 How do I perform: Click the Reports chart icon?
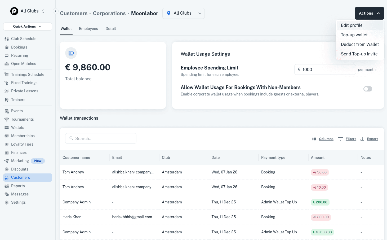point(7,186)
